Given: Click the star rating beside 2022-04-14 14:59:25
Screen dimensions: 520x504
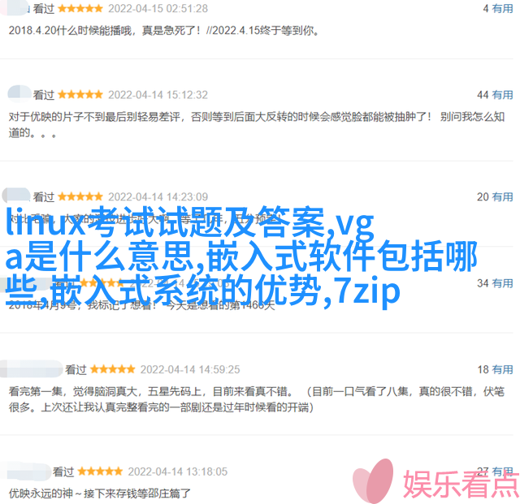Looking at the screenshot, I should click(113, 369).
